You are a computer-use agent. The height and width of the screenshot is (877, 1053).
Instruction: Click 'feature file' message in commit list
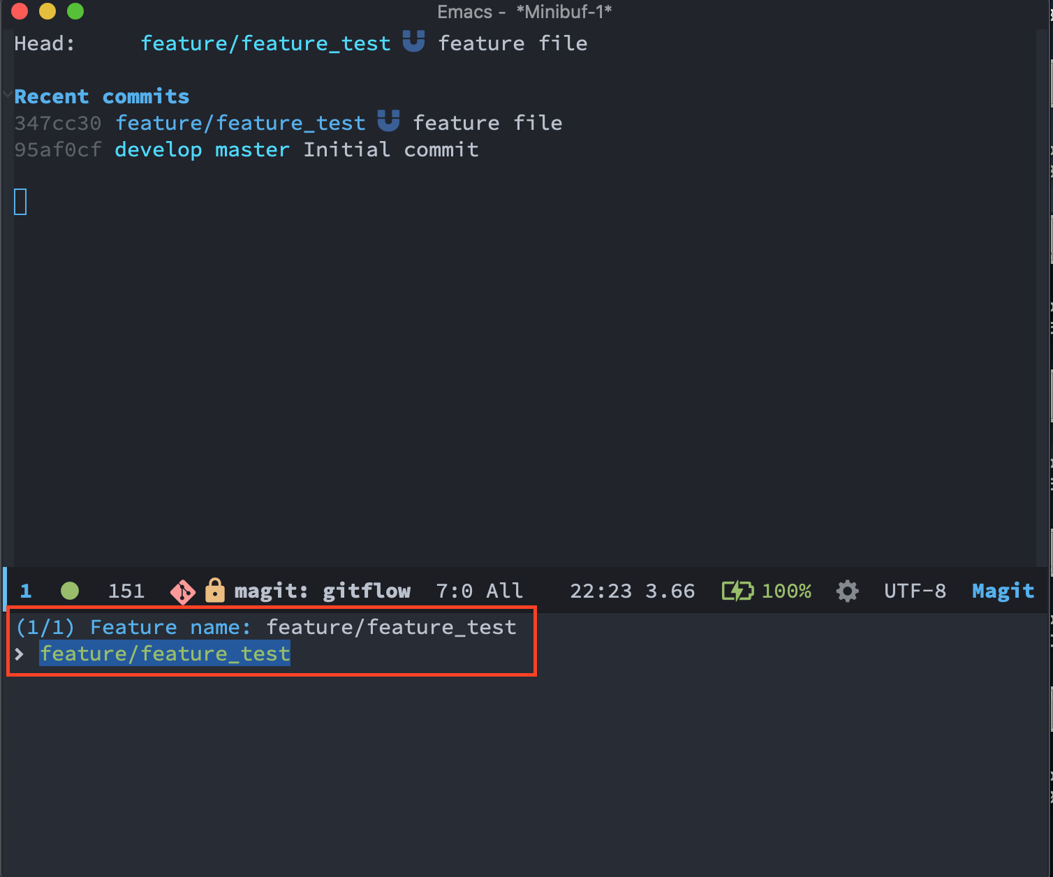coord(487,123)
